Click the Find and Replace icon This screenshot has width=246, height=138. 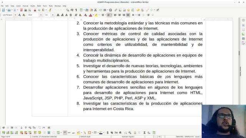[x=68, y=10]
